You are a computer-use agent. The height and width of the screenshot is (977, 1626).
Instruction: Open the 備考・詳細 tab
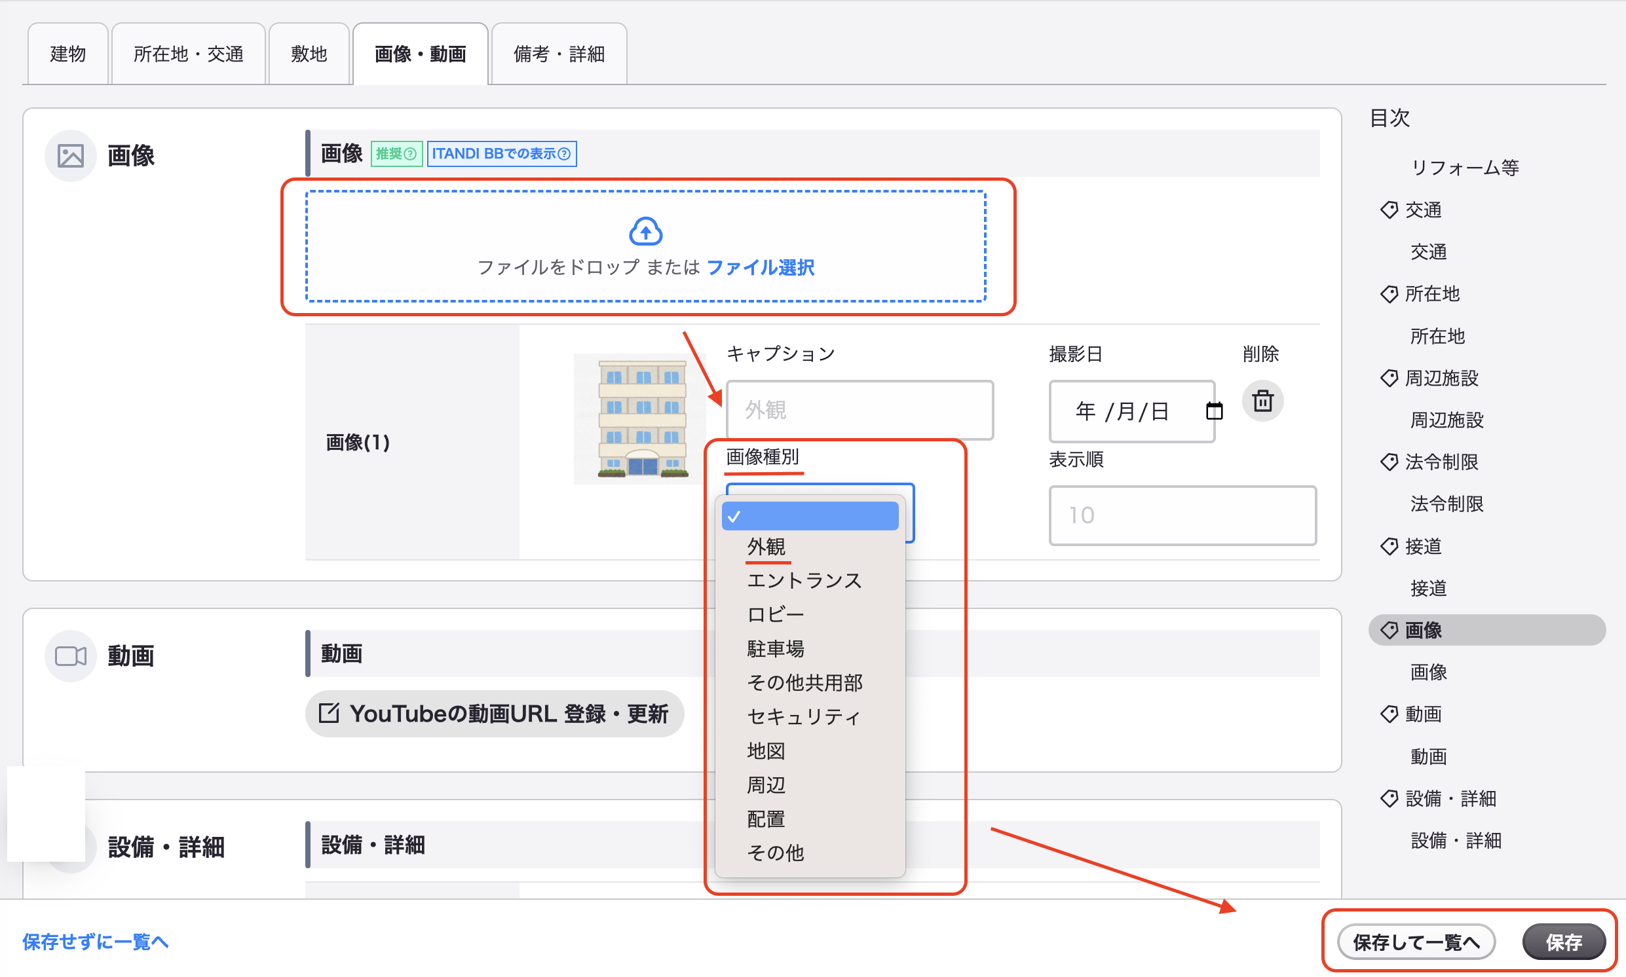559,54
